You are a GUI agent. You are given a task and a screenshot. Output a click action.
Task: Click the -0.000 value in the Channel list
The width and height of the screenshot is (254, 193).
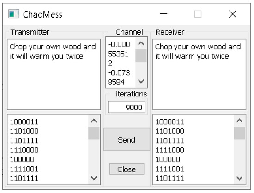(119, 44)
